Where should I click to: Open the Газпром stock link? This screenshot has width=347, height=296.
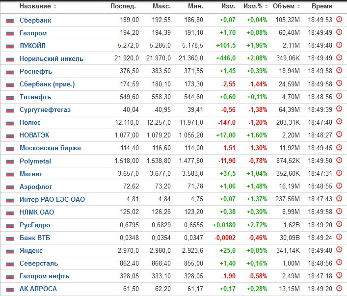[x=33, y=33]
